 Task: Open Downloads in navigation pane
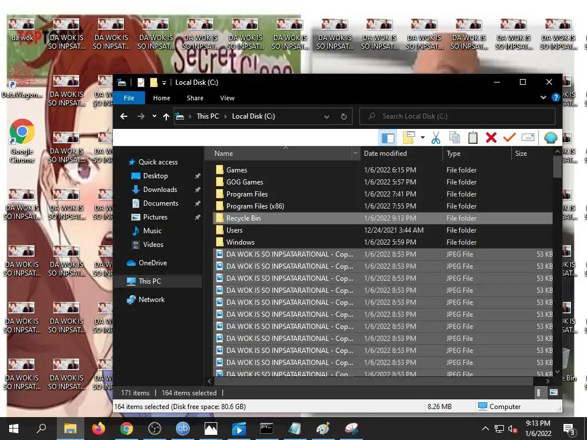tap(160, 190)
